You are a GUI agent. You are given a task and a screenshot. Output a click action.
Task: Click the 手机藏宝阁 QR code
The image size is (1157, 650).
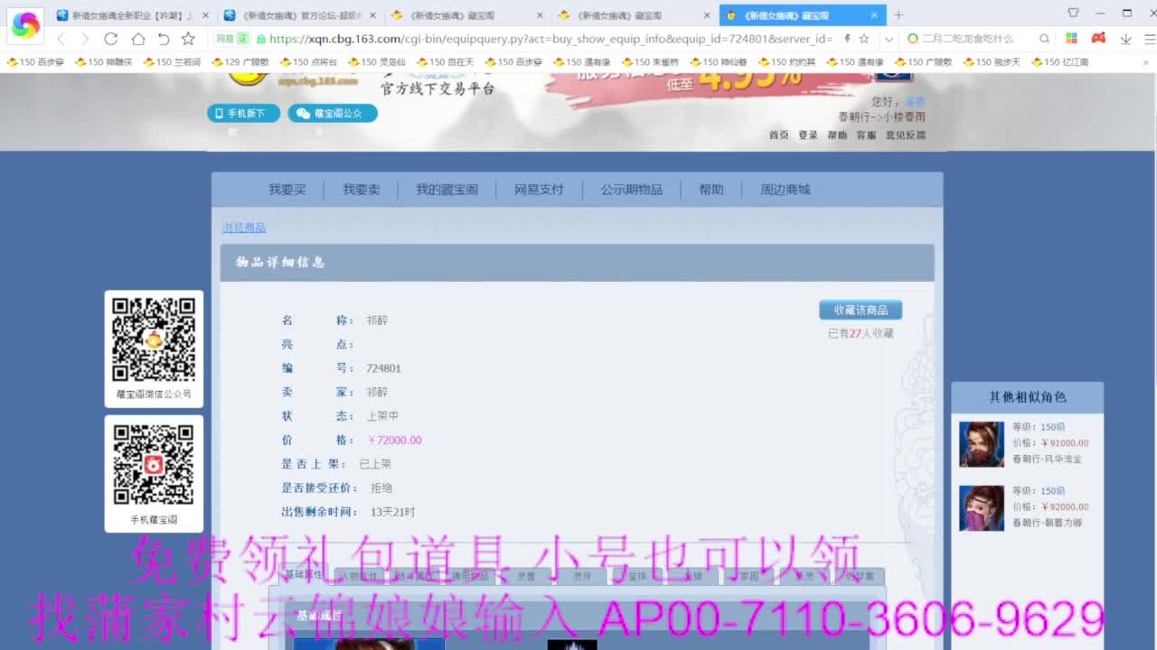pyautogui.click(x=154, y=464)
